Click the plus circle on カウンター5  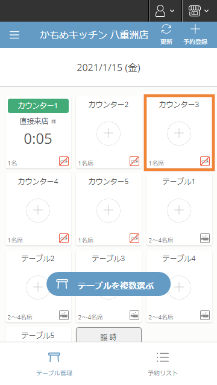[x=108, y=211]
